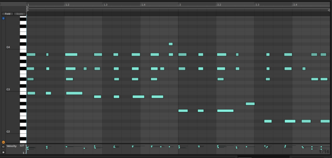Select the first low note at bar 2
Viewport: 332px width, 158px height.
183,111
